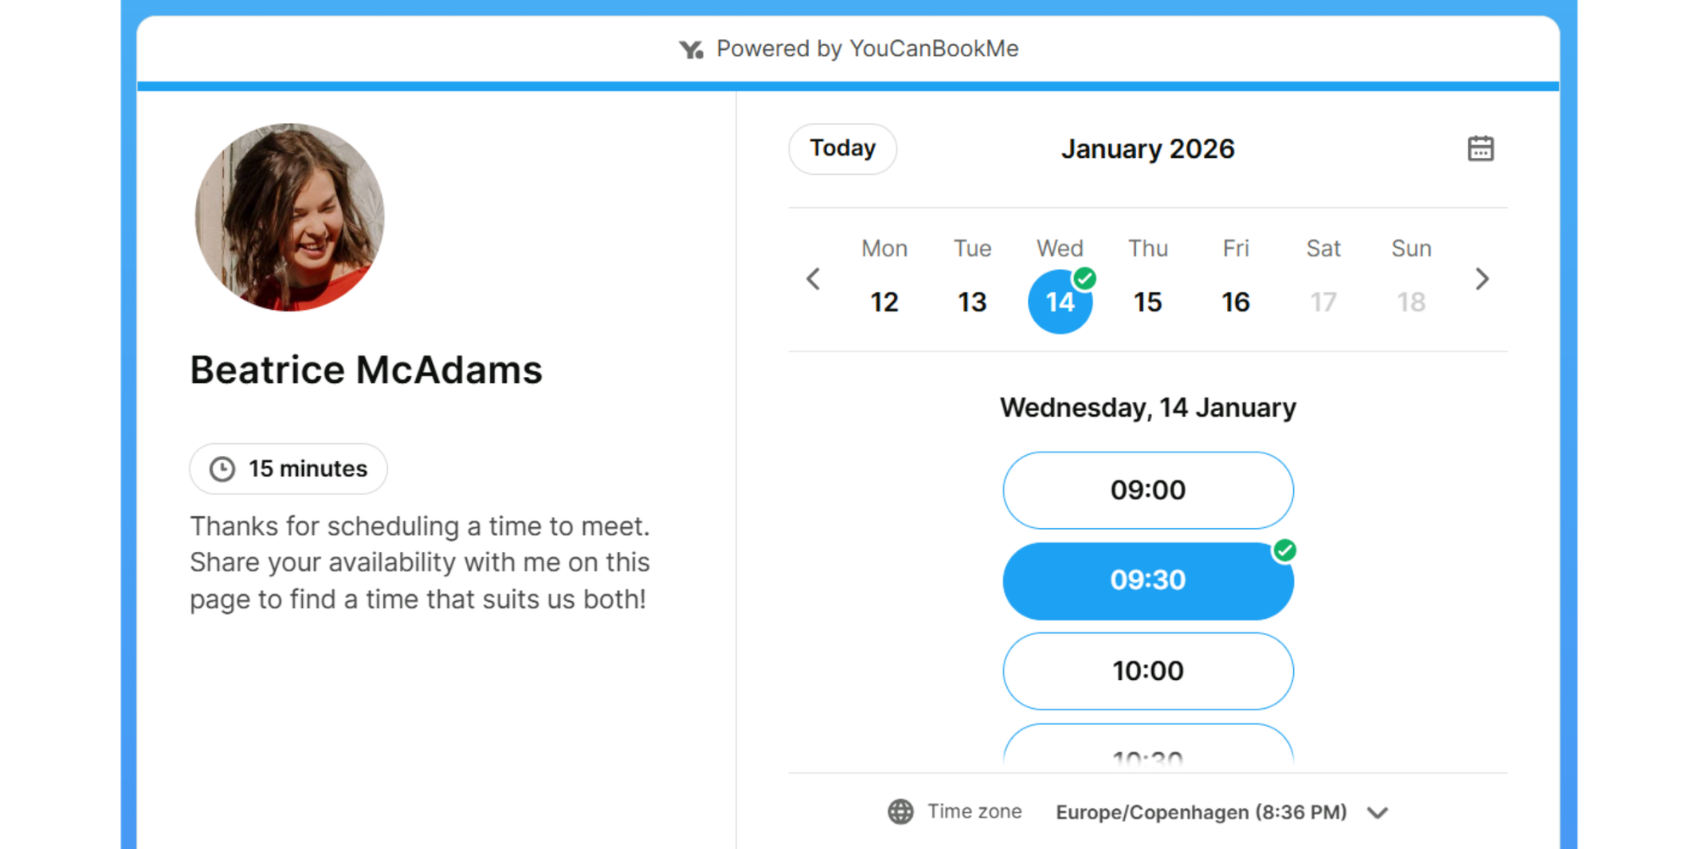Switch to Thursday 15 in the date strip

pyautogui.click(x=1148, y=301)
